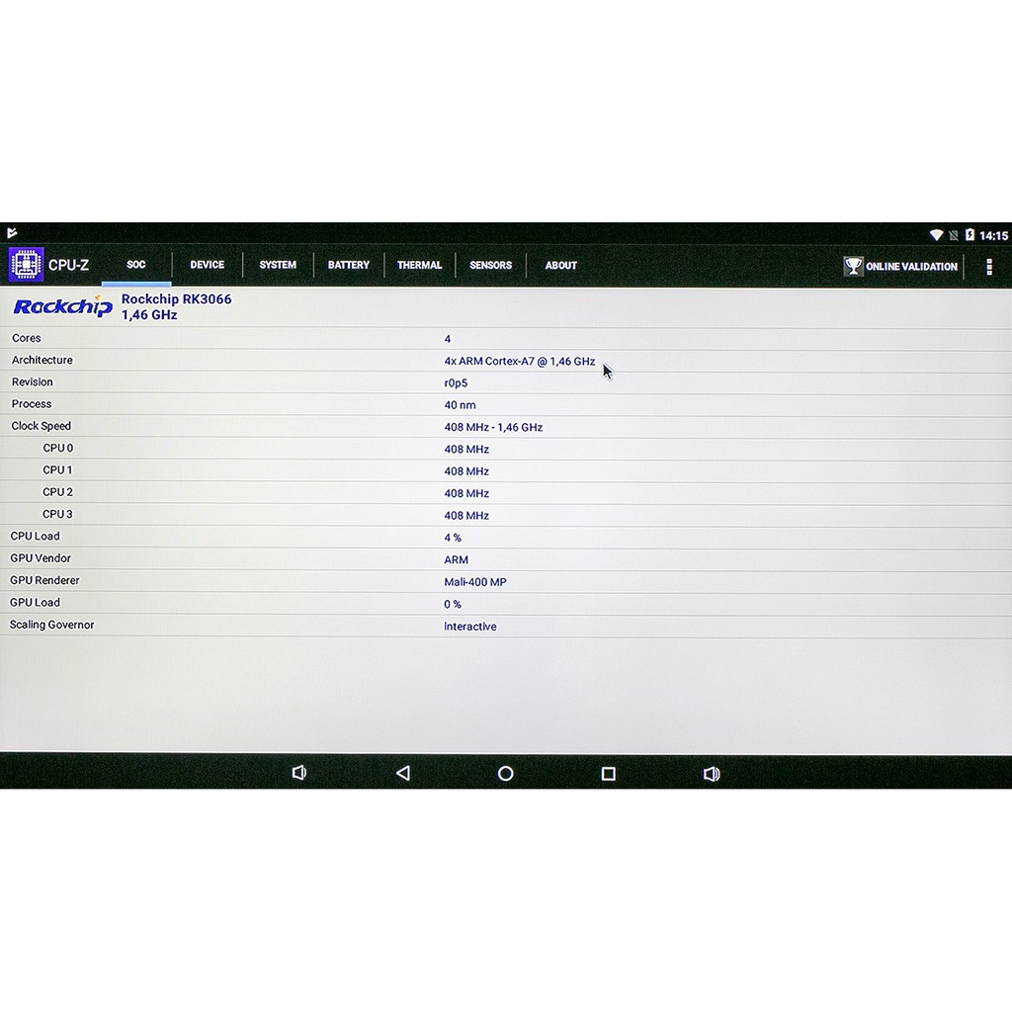
Task: Click the r0p5 revision value
Action: [x=456, y=383]
